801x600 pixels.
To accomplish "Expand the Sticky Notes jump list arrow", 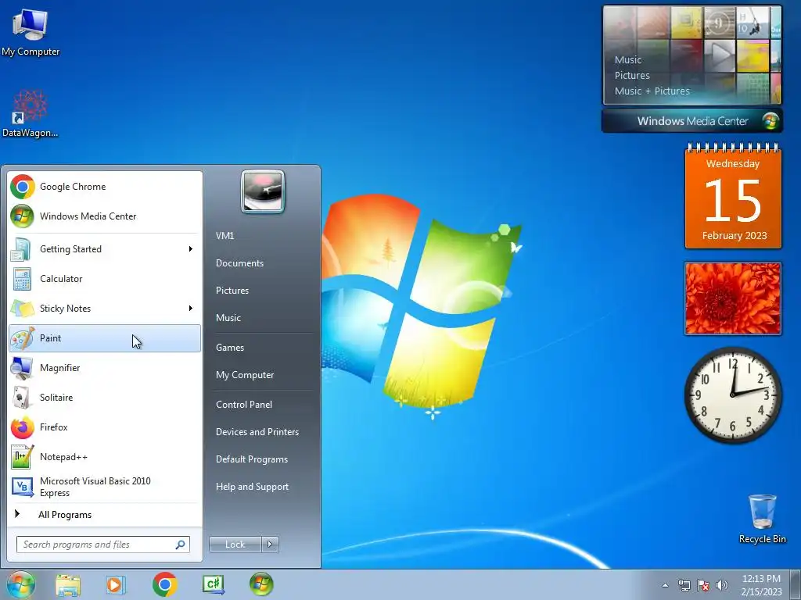I will [x=191, y=308].
